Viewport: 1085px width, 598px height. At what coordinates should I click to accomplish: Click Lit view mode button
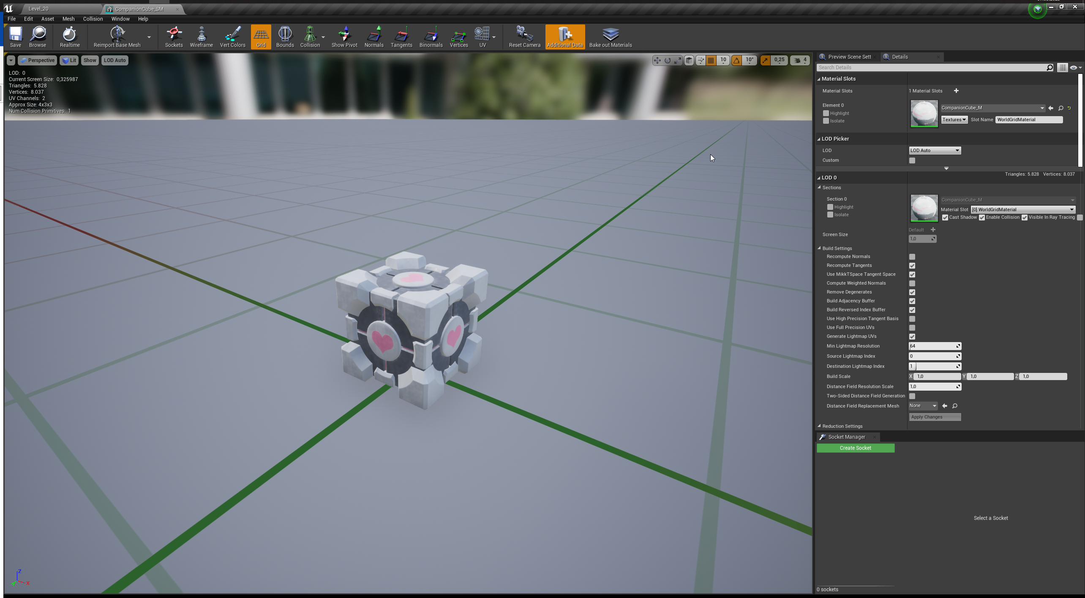tap(69, 60)
